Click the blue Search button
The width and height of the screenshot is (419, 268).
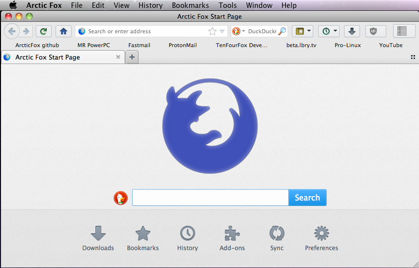pos(307,198)
